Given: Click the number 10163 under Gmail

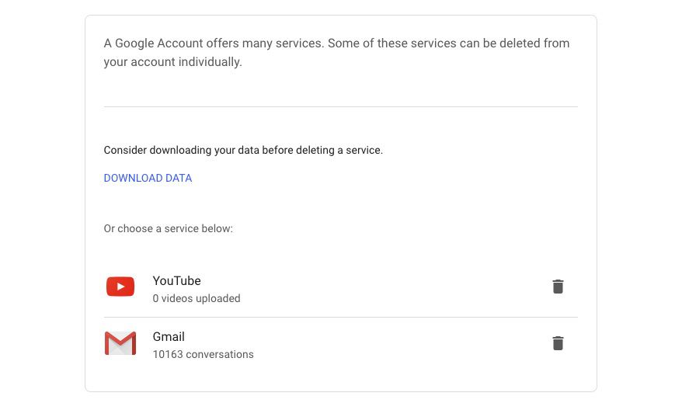Looking at the screenshot, I should pyautogui.click(x=168, y=354).
